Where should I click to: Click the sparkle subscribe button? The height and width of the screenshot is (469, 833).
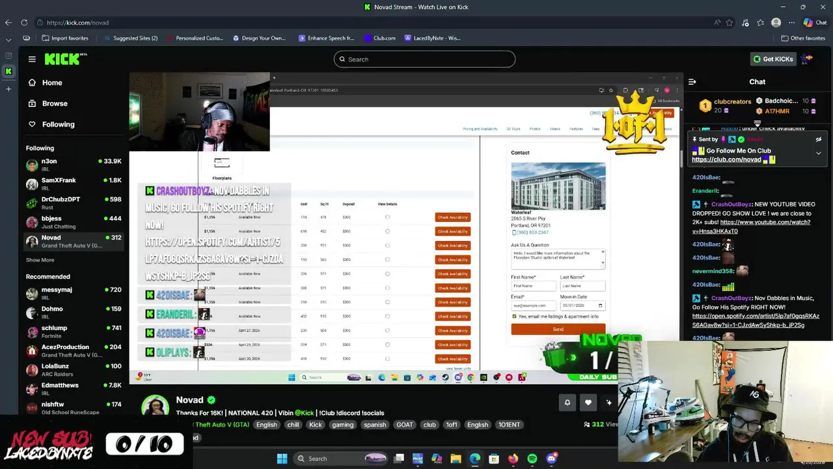(x=609, y=403)
